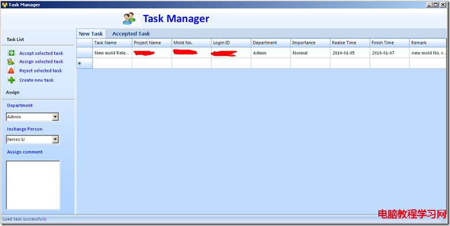Click the Department column header
The image size is (450, 226).
coord(270,43)
